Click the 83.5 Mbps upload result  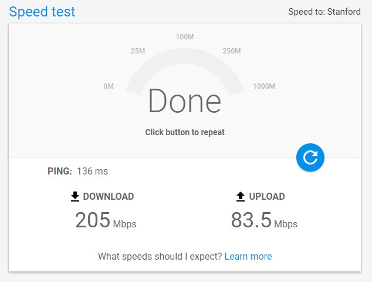click(x=264, y=220)
